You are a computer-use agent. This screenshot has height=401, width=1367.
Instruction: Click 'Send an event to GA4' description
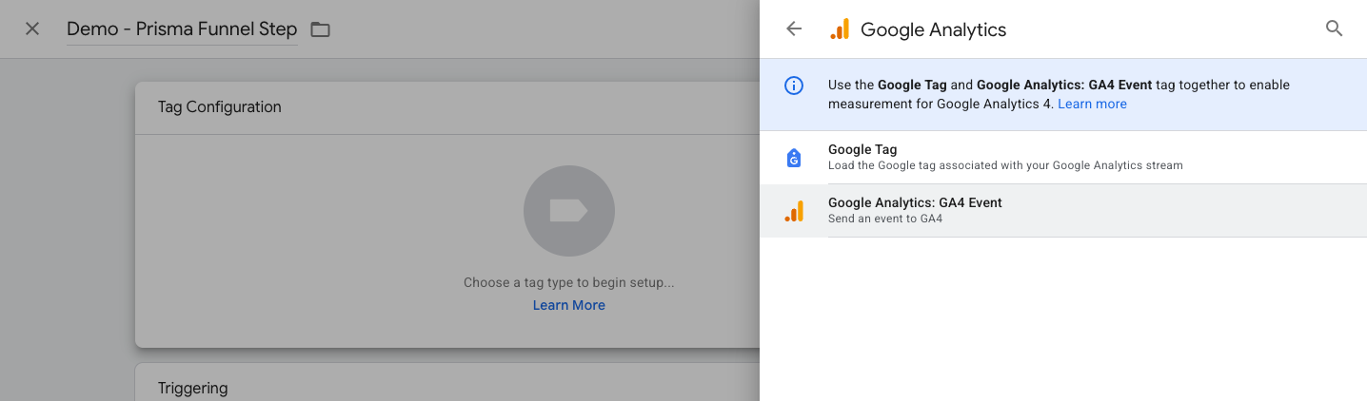(x=885, y=219)
